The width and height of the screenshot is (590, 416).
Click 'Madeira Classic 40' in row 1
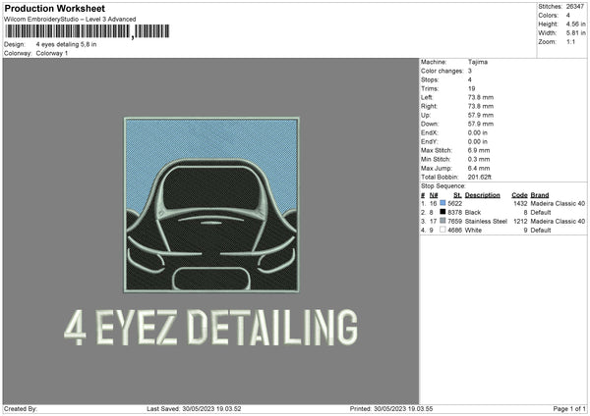558,203
